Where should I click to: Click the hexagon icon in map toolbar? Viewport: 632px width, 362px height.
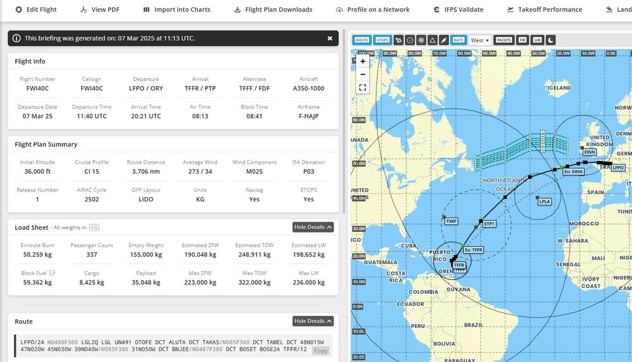410,40
